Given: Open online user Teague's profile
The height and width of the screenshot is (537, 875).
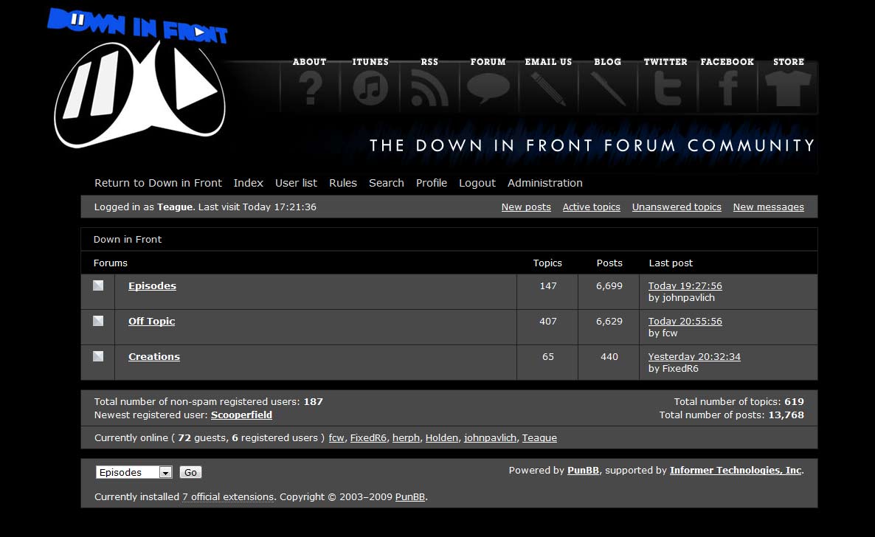Looking at the screenshot, I should click(539, 437).
